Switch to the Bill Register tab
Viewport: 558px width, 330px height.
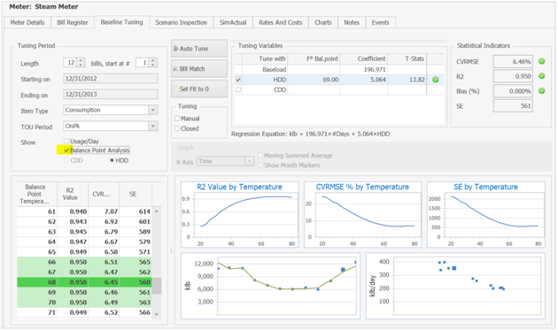(73, 22)
